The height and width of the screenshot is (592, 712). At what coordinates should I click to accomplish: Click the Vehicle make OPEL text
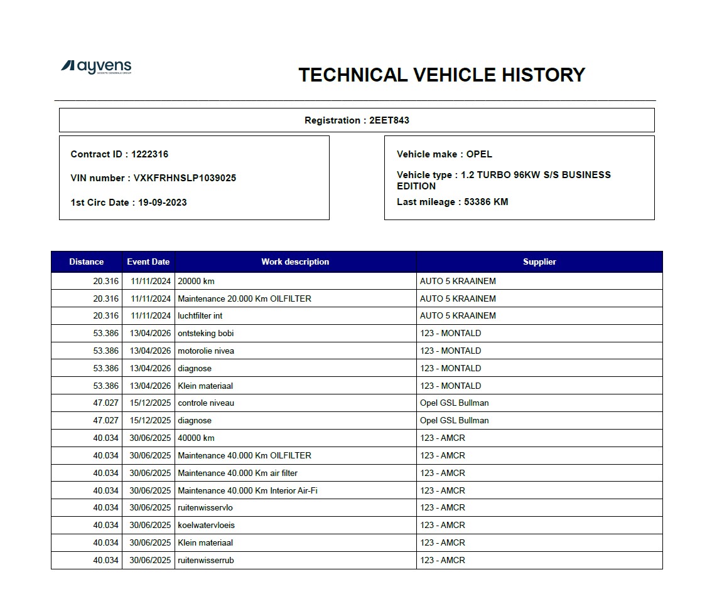[x=444, y=154]
